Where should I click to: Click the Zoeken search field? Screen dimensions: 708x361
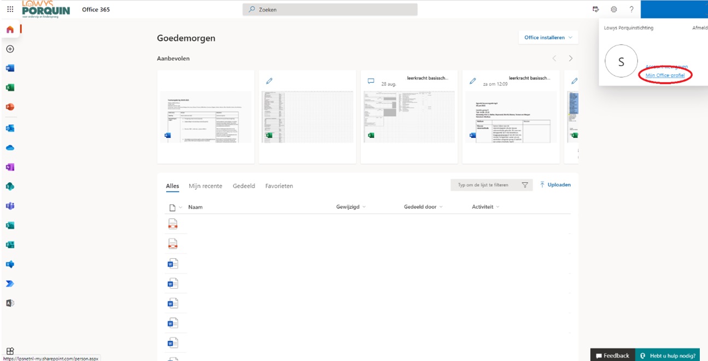[x=330, y=9]
